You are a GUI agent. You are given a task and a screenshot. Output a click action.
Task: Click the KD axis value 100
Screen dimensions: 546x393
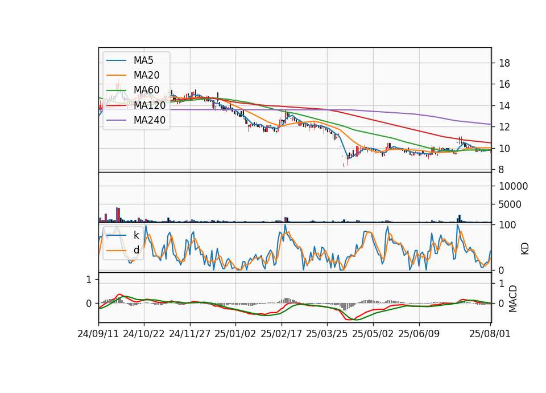[508, 225]
